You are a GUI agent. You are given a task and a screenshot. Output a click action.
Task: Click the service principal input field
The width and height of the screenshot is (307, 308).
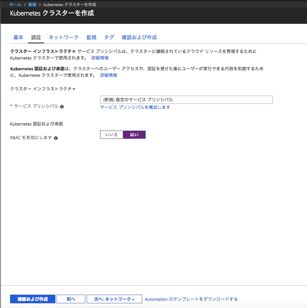(x=186, y=100)
